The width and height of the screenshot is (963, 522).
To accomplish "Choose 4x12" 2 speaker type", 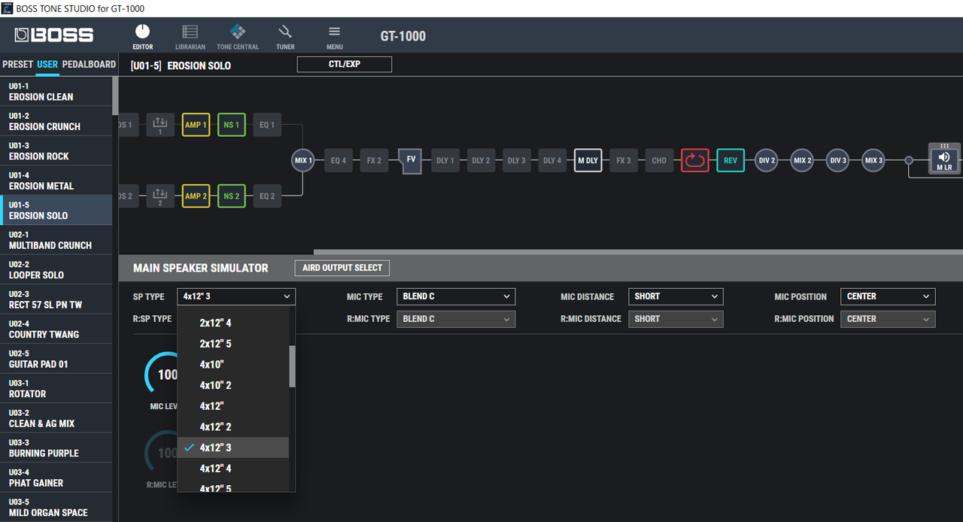I will click(x=233, y=426).
